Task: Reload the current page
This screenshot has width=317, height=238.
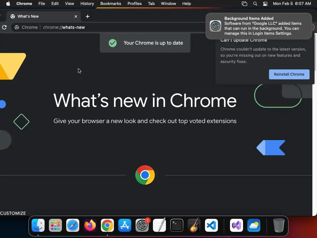Action: click(x=4, y=27)
